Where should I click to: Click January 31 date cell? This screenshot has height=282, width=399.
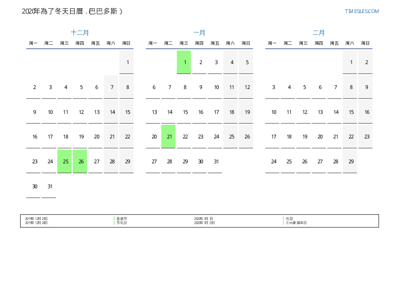(215, 161)
